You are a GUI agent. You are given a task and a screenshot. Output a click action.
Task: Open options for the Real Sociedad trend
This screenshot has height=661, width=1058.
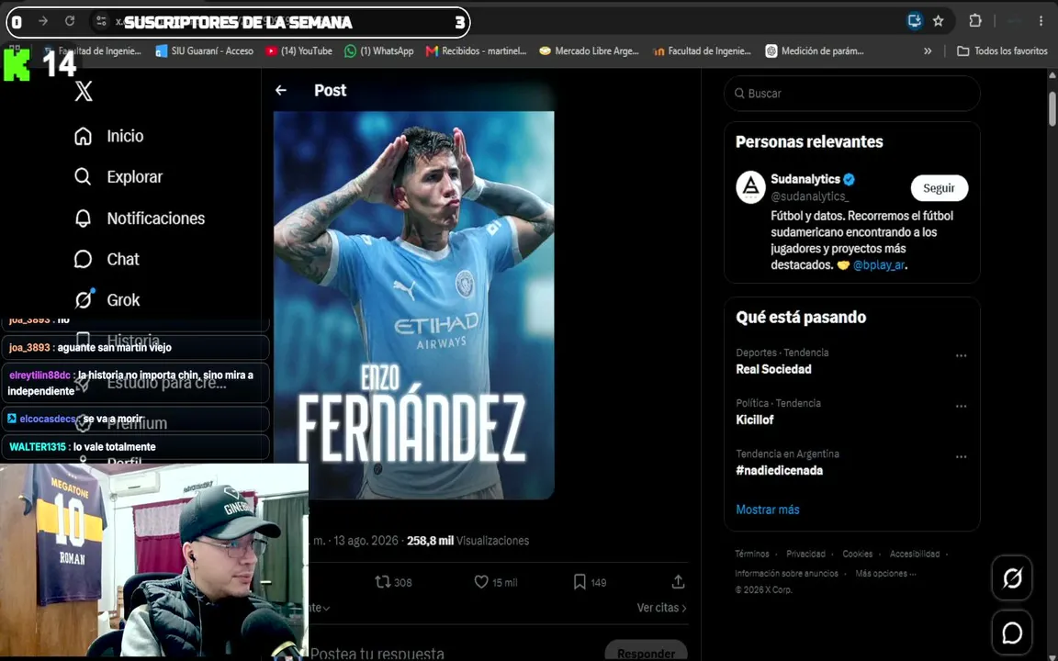click(x=961, y=355)
